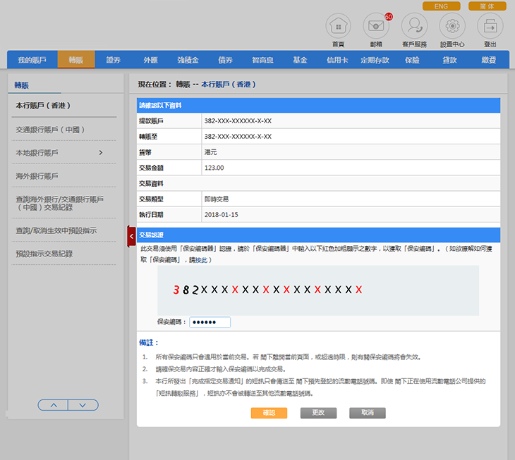Open the settings center (設置中心) icon
The height and width of the screenshot is (460, 515).
452,27
